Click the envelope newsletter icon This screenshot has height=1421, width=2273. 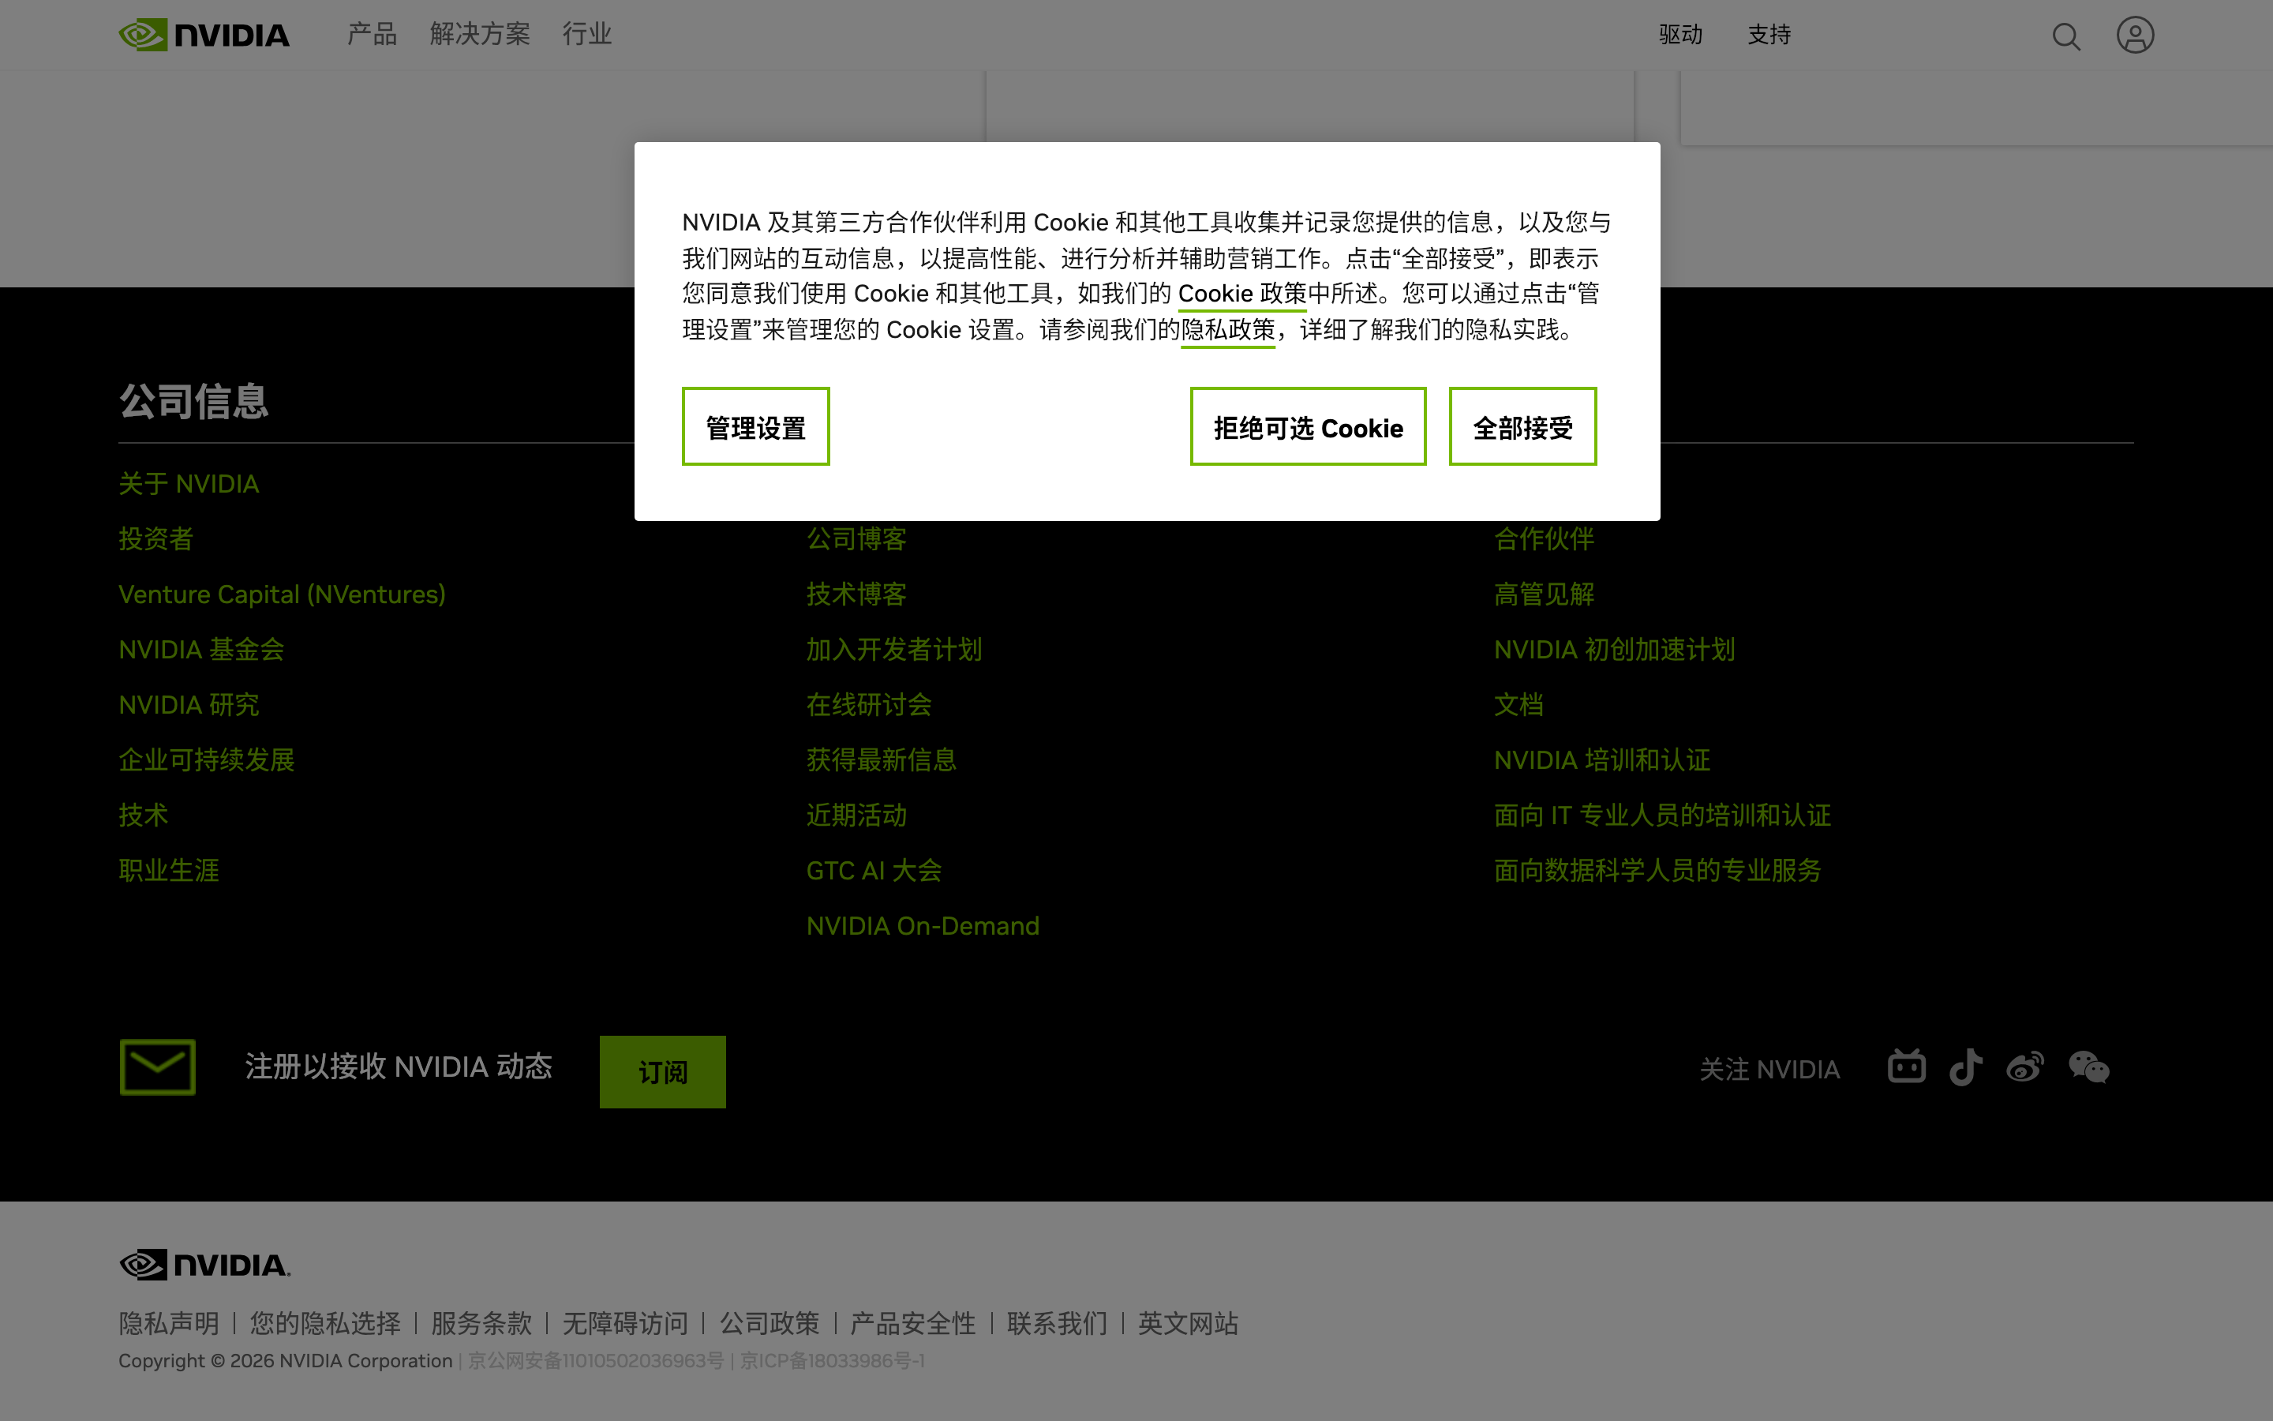[158, 1067]
